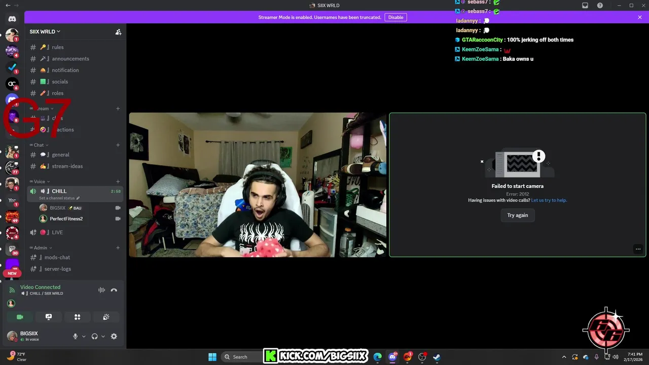Focus the webcam video tile of the streamer
The image size is (649, 365).
(x=258, y=185)
